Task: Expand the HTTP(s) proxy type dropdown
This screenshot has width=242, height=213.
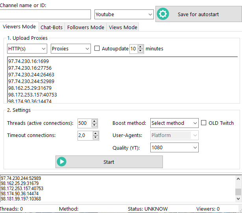Action: pos(27,49)
